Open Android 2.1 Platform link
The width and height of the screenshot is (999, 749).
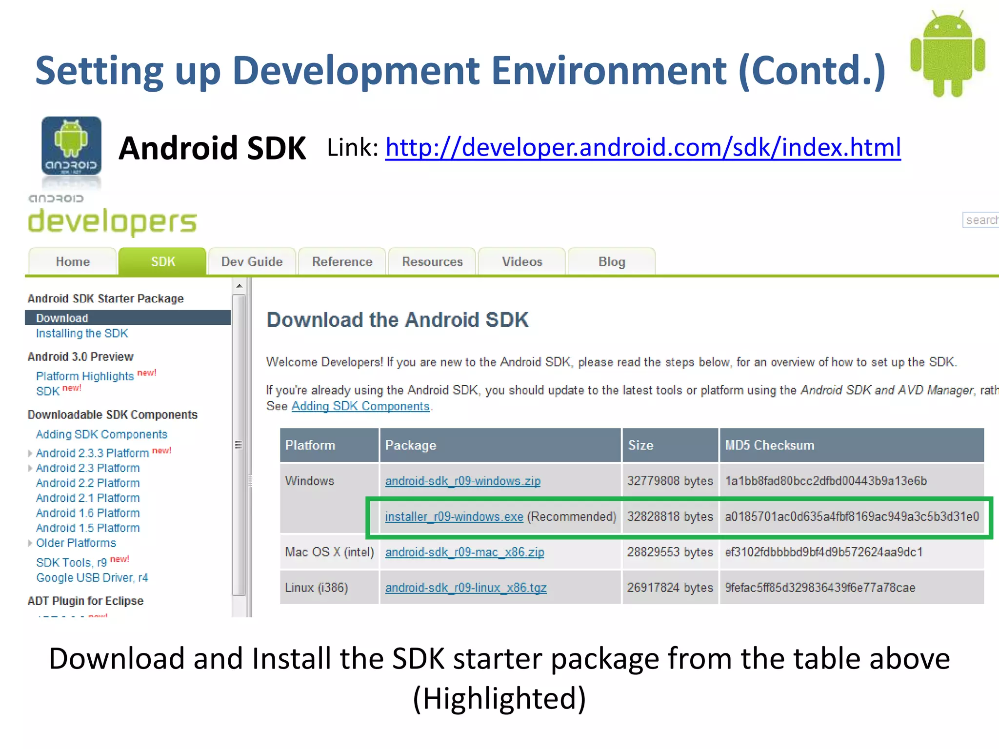tap(88, 498)
